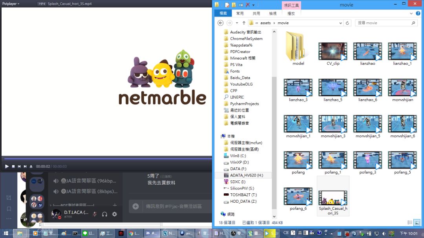This screenshot has height=238, width=424.
Task: Click the clock showing 下午 10:01
Action: pyautogui.click(x=409, y=233)
